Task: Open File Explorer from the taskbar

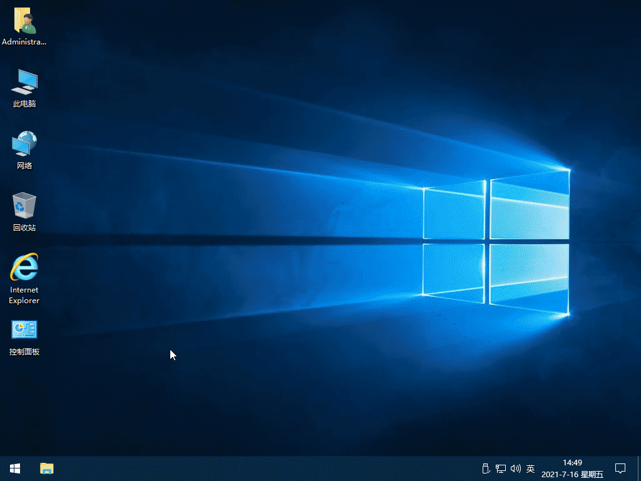Action: click(x=46, y=468)
